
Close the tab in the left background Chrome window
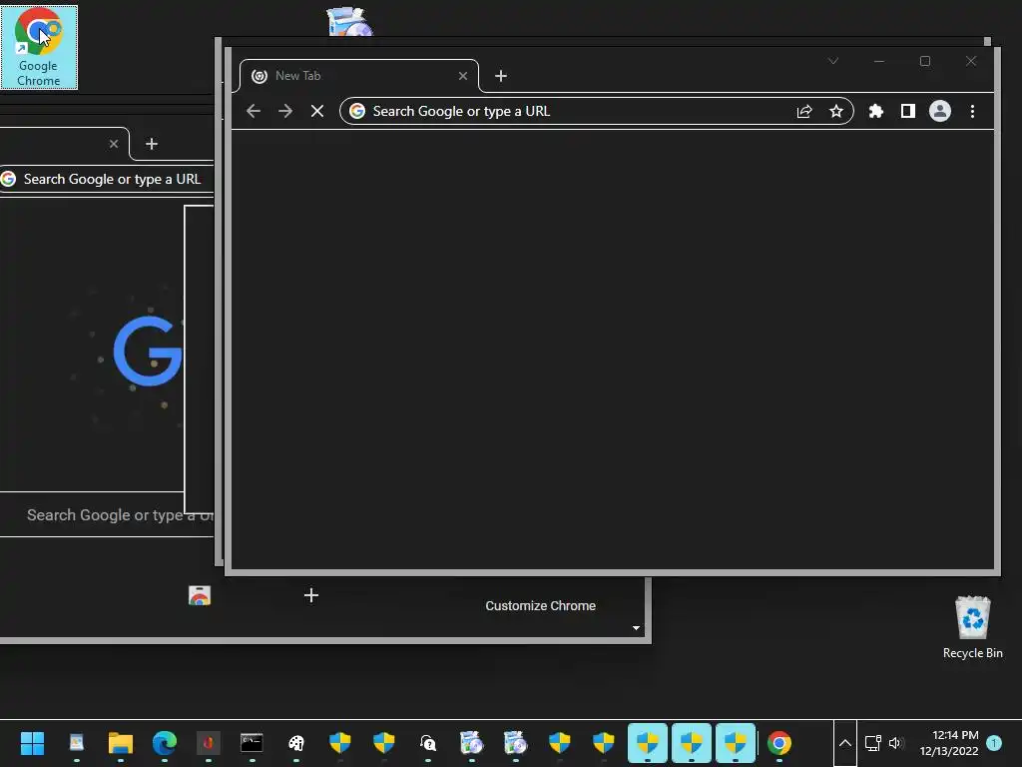(x=114, y=144)
